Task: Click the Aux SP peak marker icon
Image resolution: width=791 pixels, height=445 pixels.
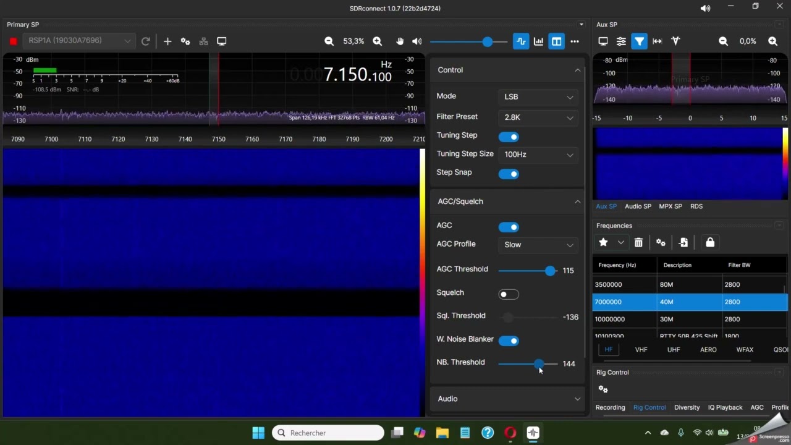Action: pos(675,41)
